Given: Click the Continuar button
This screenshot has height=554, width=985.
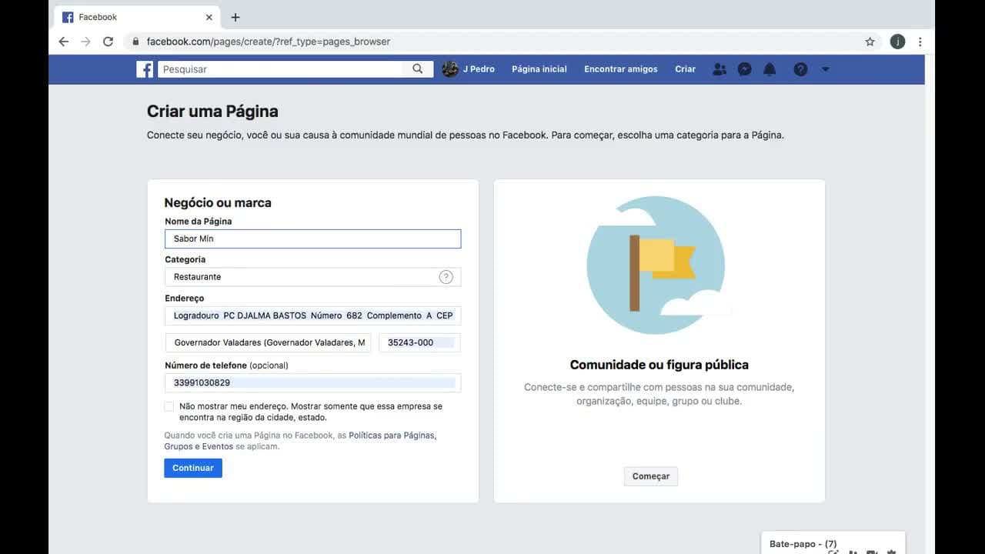Looking at the screenshot, I should coord(193,468).
